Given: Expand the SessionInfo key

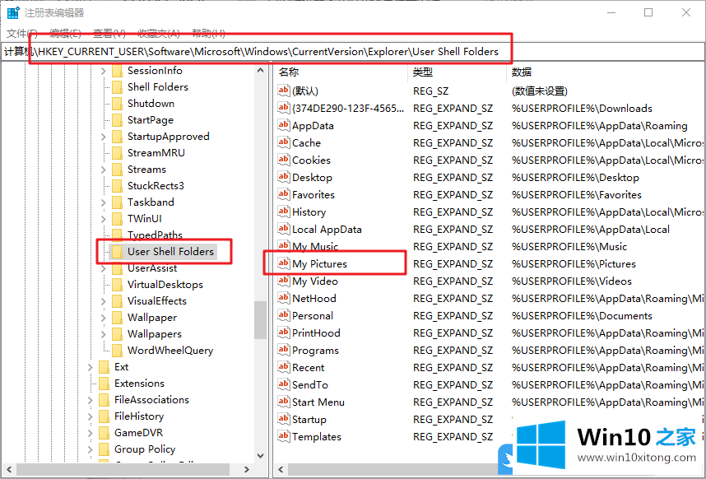Looking at the screenshot, I should tap(103, 71).
